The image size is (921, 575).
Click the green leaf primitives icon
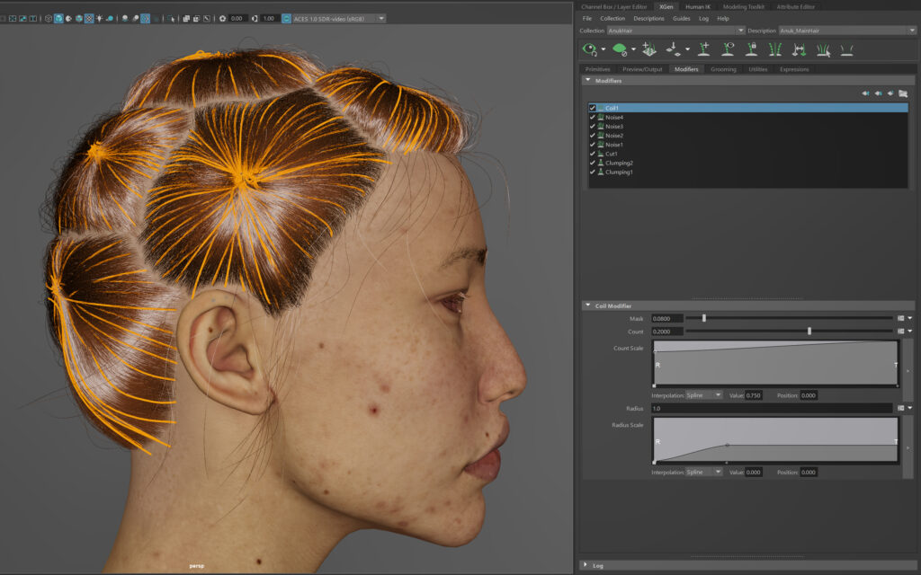tap(619, 49)
